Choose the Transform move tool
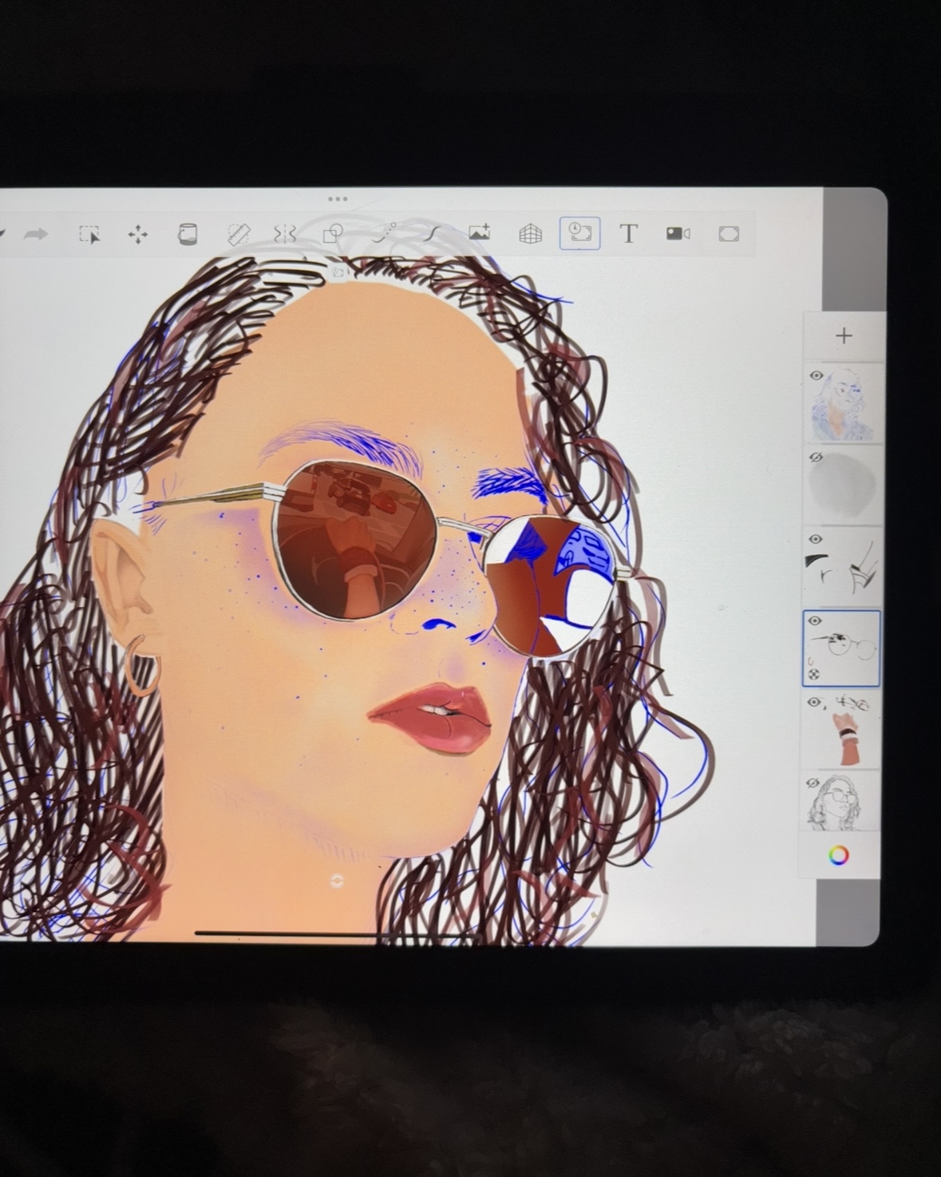The image size is (941, 1177). pyautogui.click(x=138, y=235)
